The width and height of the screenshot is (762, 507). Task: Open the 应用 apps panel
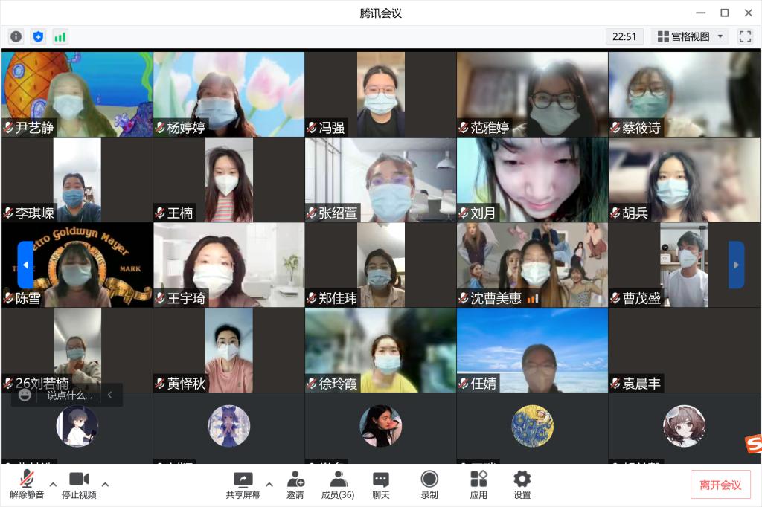pos(478,484)
